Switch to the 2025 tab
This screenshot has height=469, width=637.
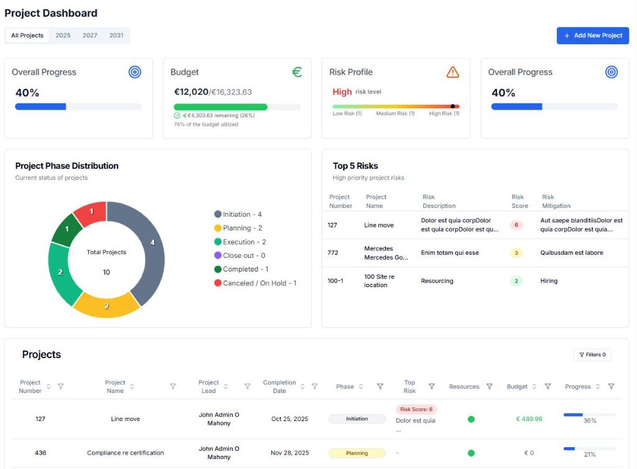(x=63, y=36)
